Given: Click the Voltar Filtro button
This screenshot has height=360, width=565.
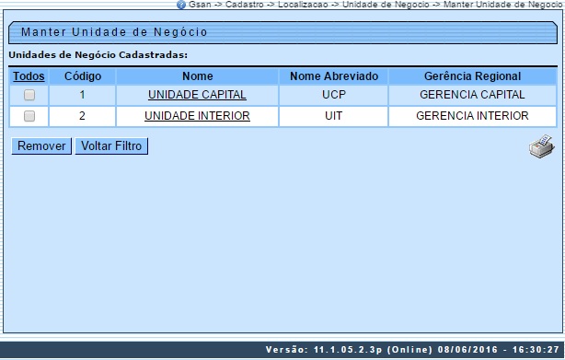Looking at the screenshot, I should [111, 146].
